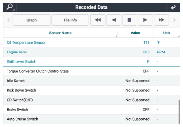The height and width of the screenshot is (127, 183).
Task: Deselect the Oil Temperature Sensor row
Action: point(92,43)
